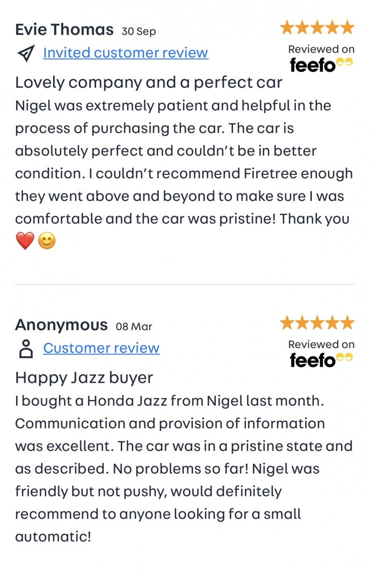Click the paper plane invited review icon
Viewport: 370px width, 577px height.
26,53
